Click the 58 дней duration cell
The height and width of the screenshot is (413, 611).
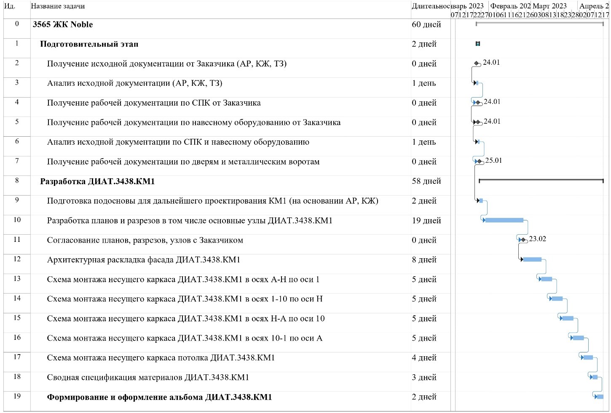coord(426,181)
